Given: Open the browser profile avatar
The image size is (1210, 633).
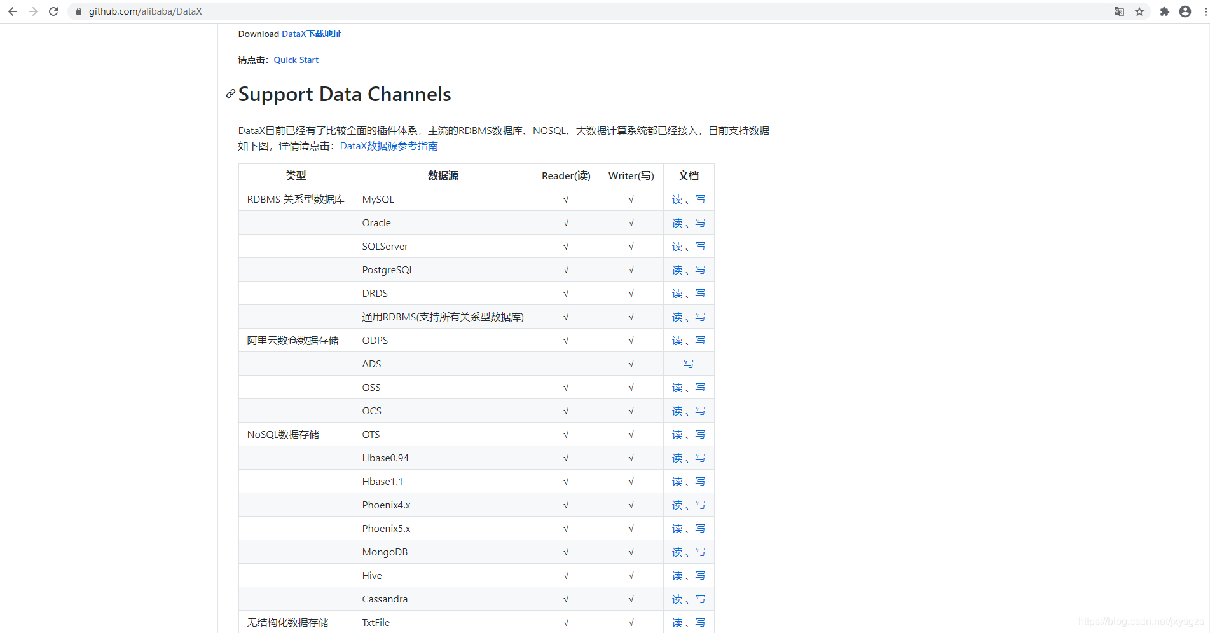Looking at the screenshot, I should point(1185,11).
